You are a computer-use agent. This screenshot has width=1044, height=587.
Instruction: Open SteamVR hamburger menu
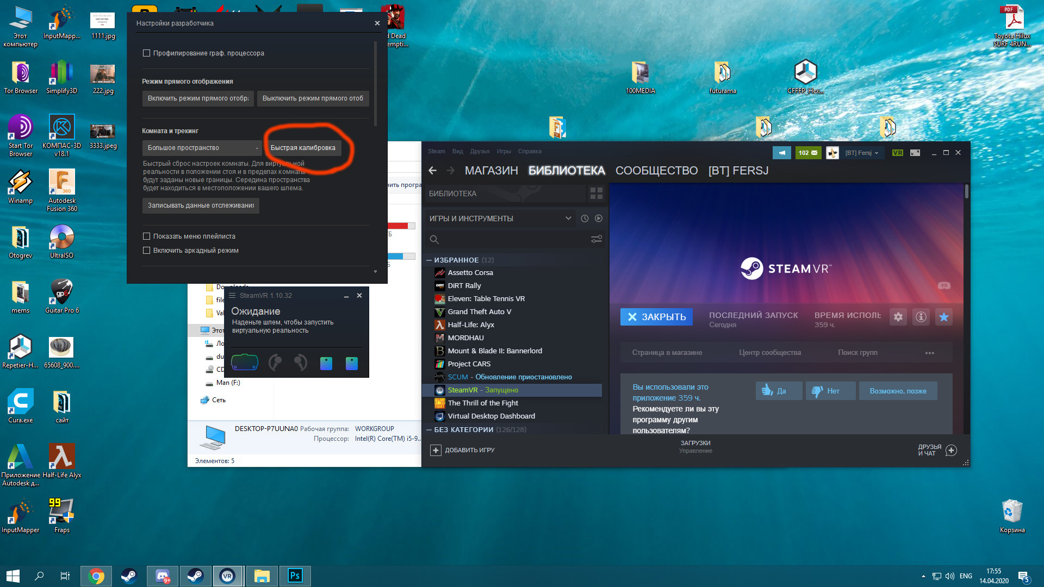[232, 296]
